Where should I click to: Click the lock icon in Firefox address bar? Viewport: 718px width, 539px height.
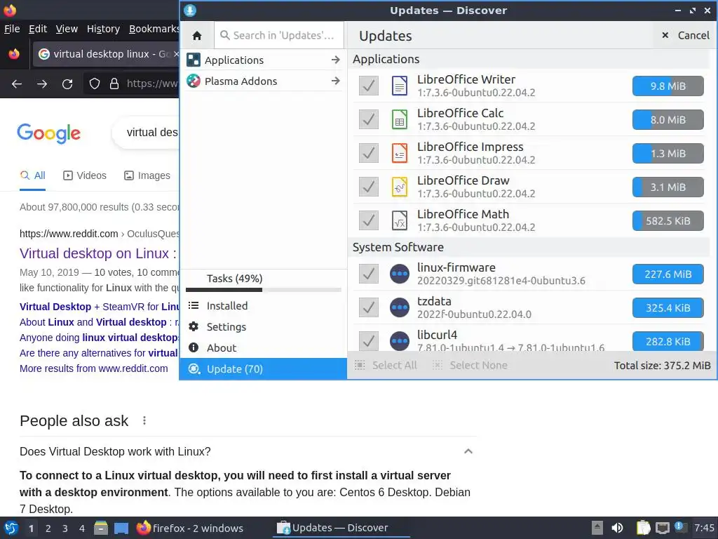(x=114, y=84)
